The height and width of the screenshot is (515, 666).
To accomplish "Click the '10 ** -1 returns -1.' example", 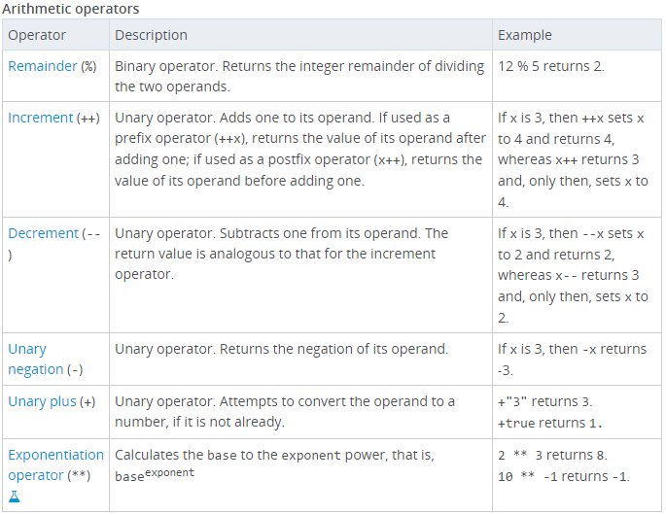I will 564,476.
